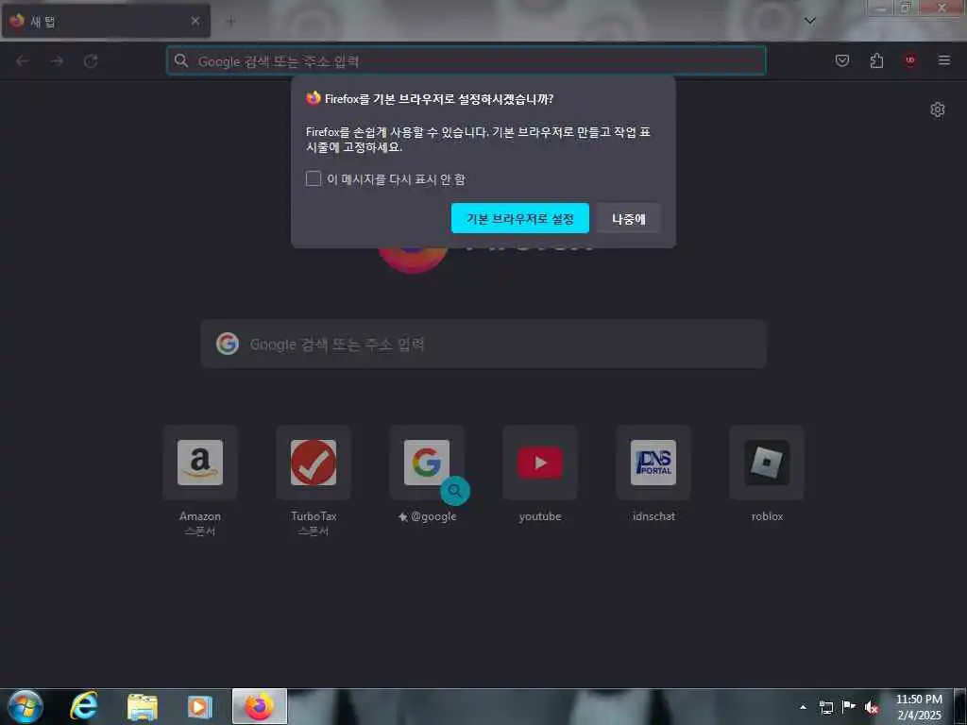Open the Pocket save icon
This screenshot has width=967, height=725.
coord(841,60)
